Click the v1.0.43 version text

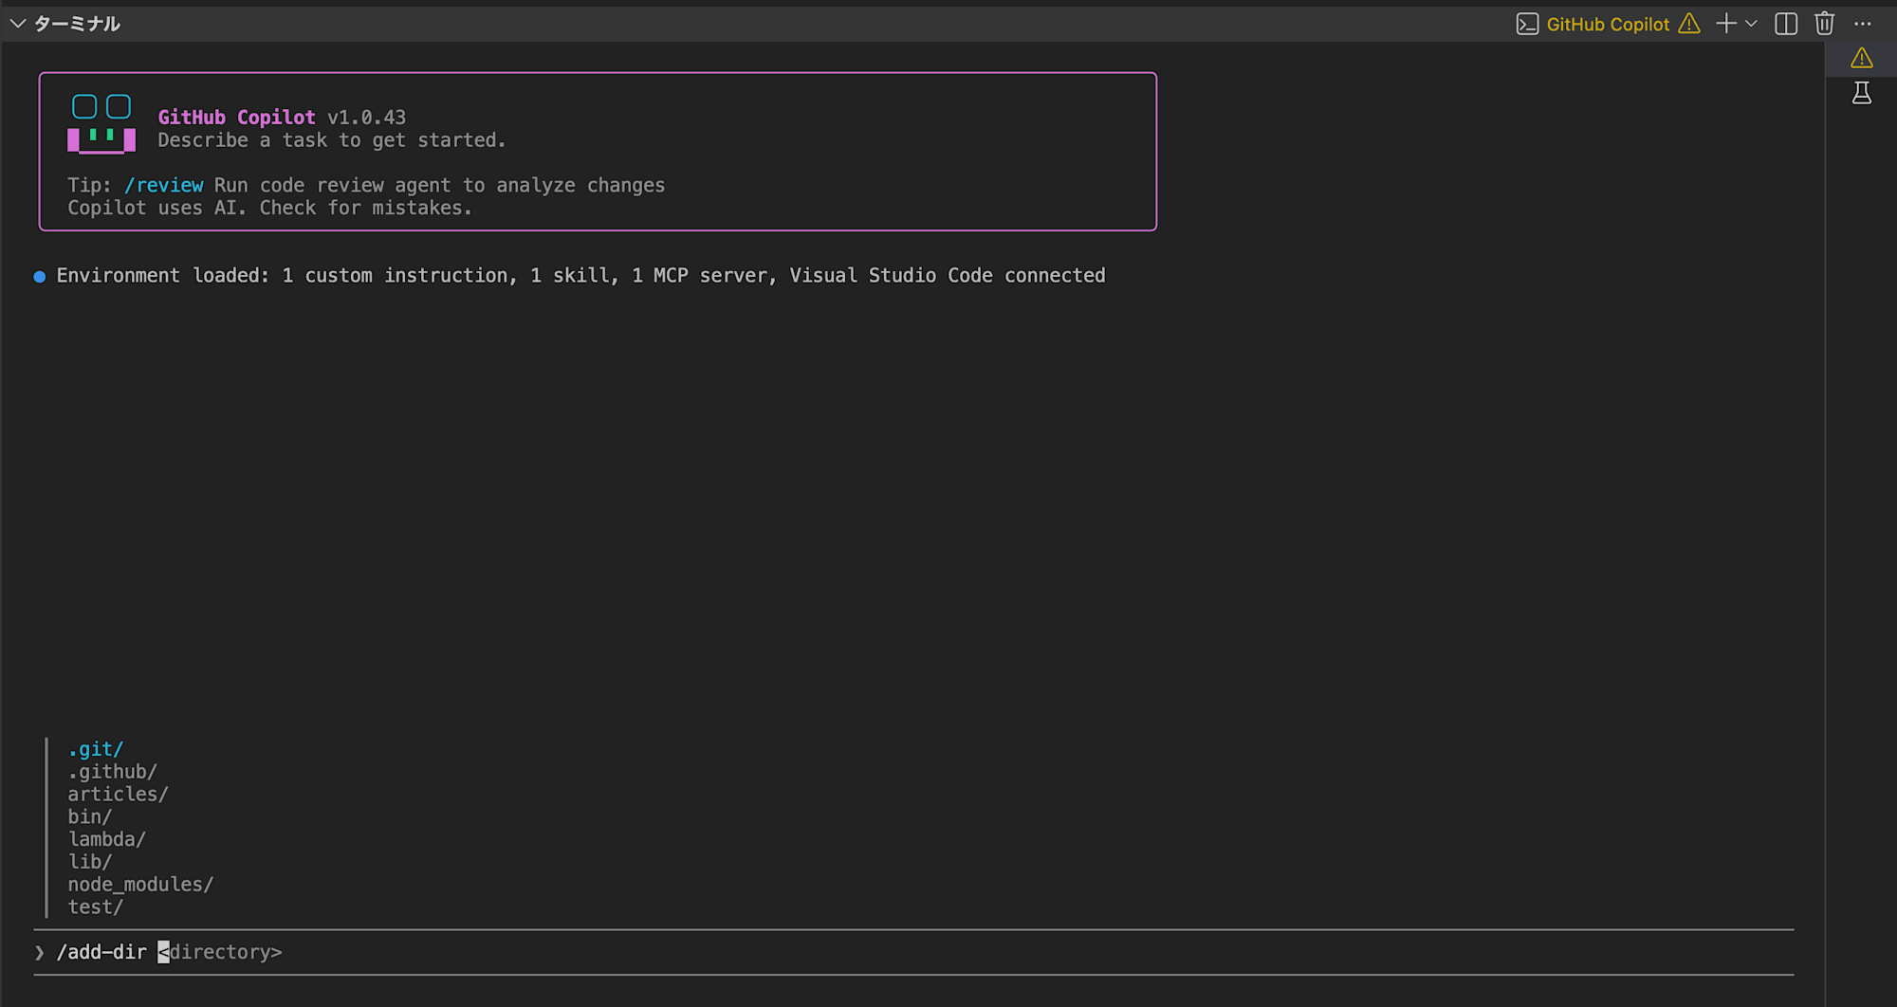coord(366,117)
